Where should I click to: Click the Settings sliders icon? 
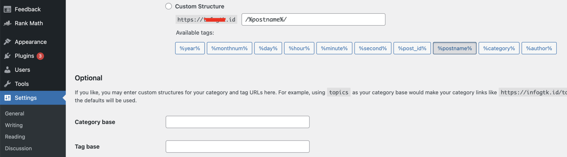pyautogui.click(x=7, y=98)
